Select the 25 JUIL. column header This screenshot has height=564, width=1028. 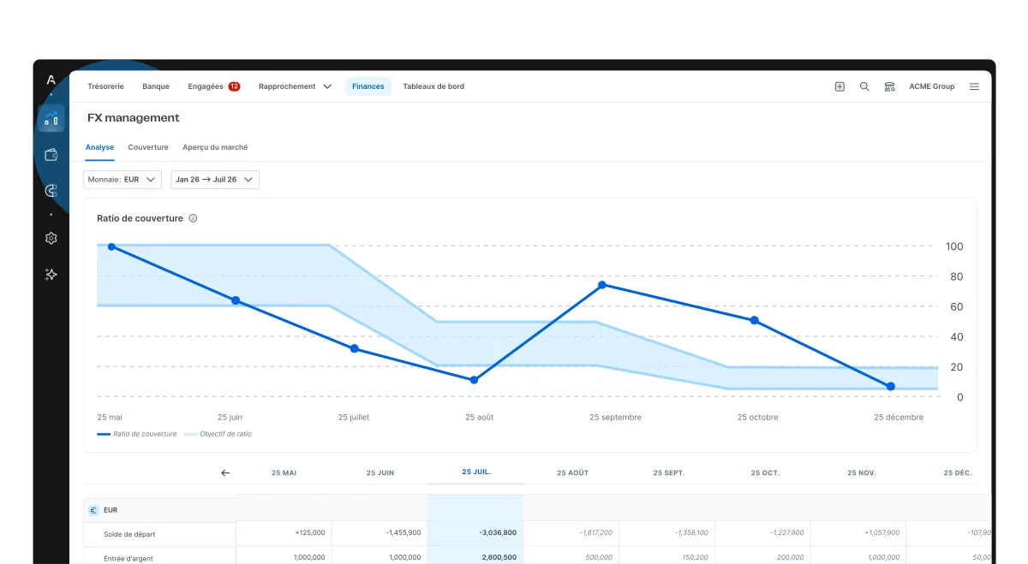(476, 472)
